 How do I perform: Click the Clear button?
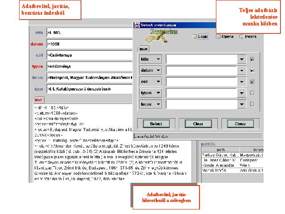[198, 124]
